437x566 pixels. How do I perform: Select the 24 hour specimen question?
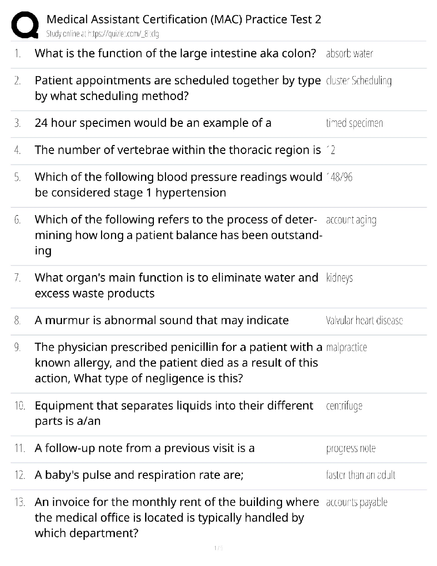[153, 123]
